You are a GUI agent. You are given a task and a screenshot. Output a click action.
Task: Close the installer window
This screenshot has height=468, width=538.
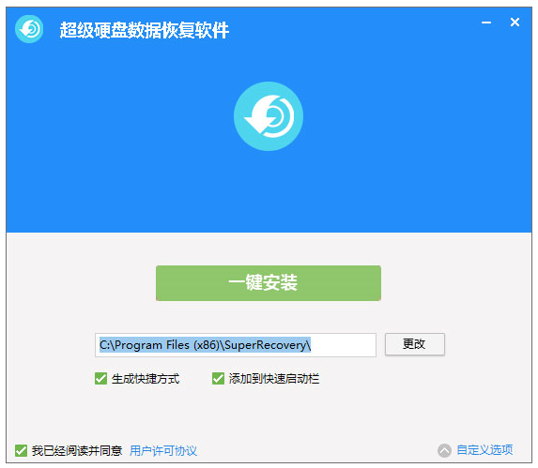(x=515, y=23)
